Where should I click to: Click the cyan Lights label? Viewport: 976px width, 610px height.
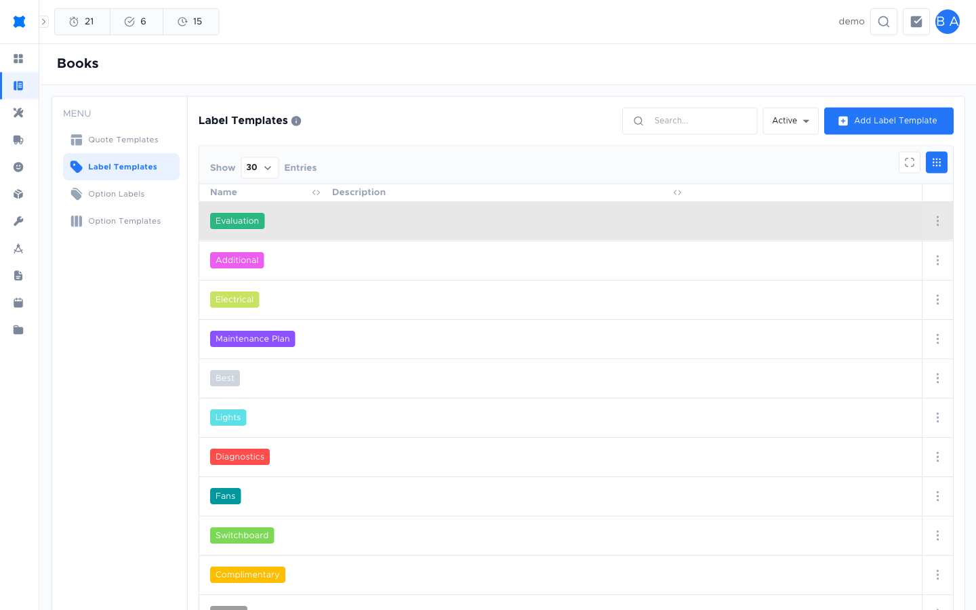(228, 418)
